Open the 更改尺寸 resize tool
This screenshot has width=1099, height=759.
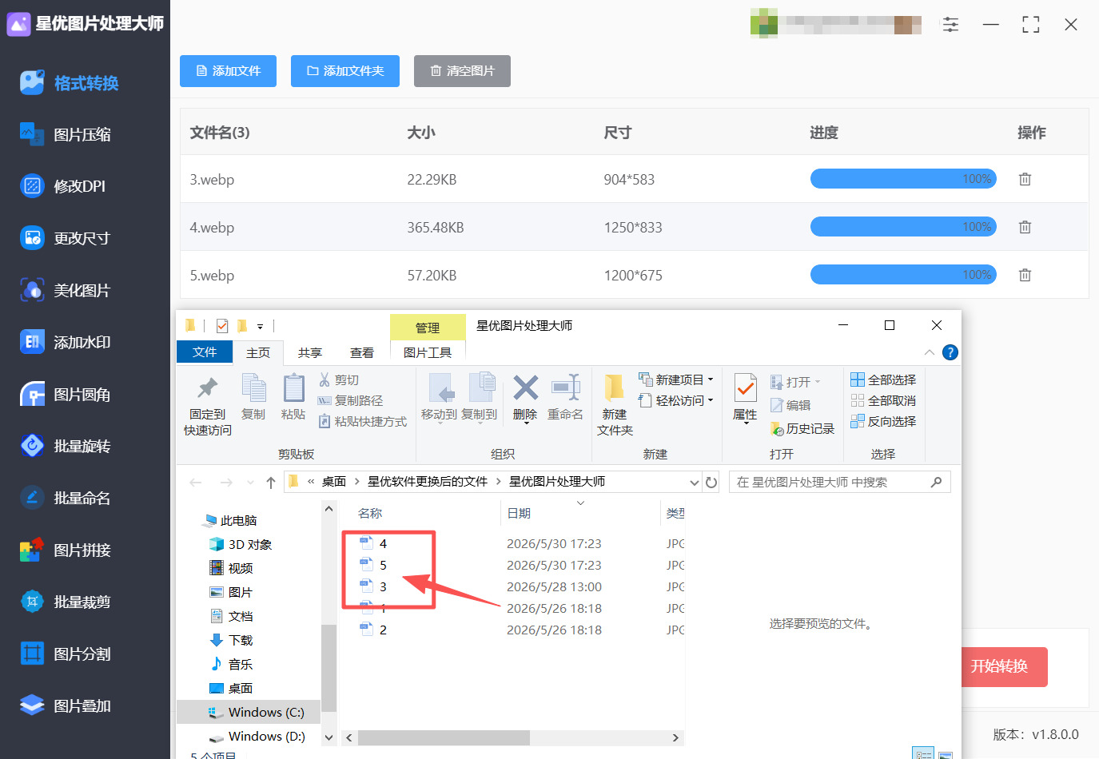[66, 238]
